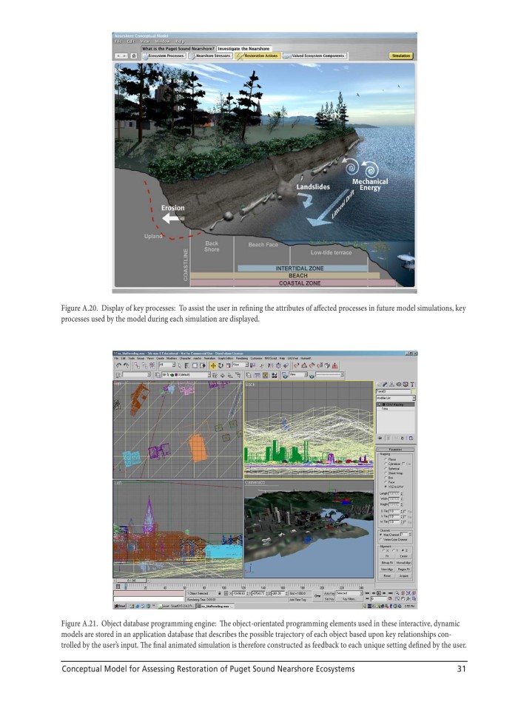
Task: Click the time slider showing 0 / 240
Action: click(130, 581)
